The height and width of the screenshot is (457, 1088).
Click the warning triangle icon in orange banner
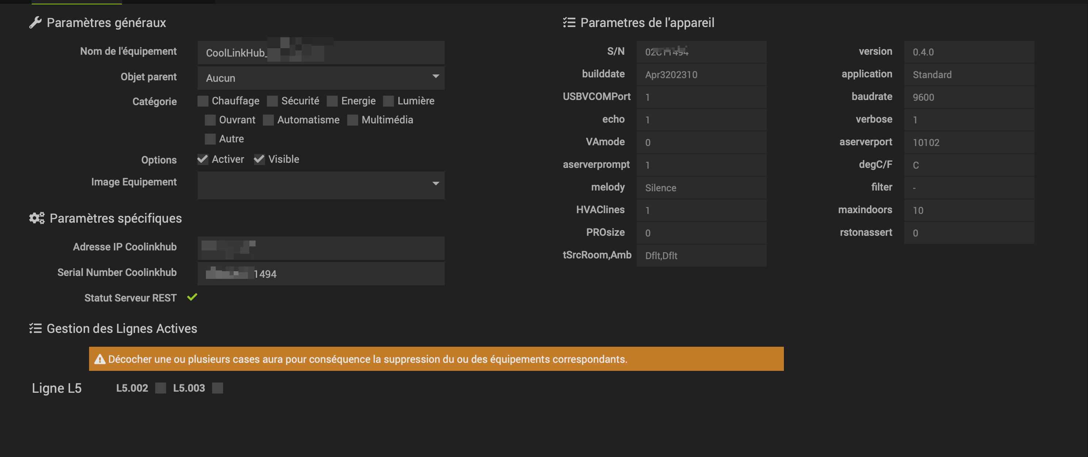[x=100, y=359]
